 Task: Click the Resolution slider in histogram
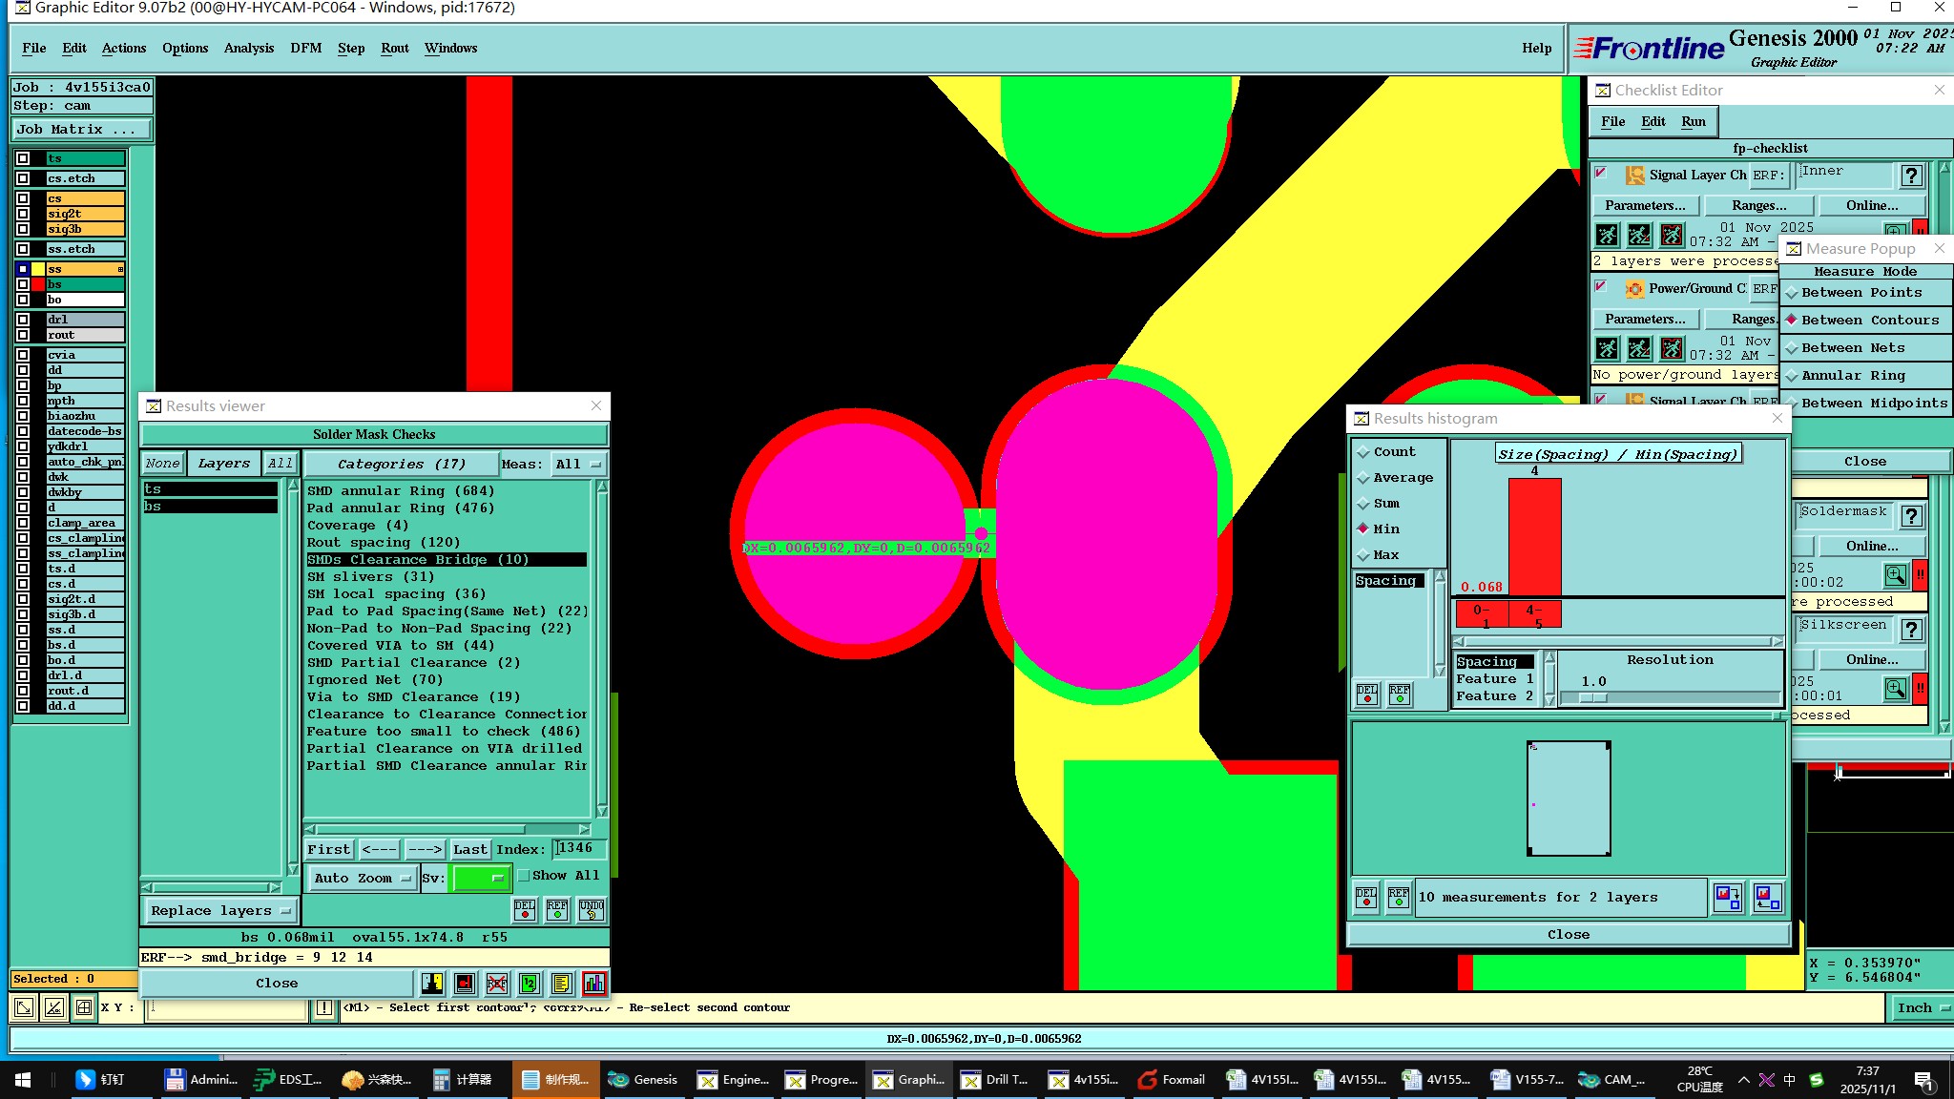pos(1592,697)
